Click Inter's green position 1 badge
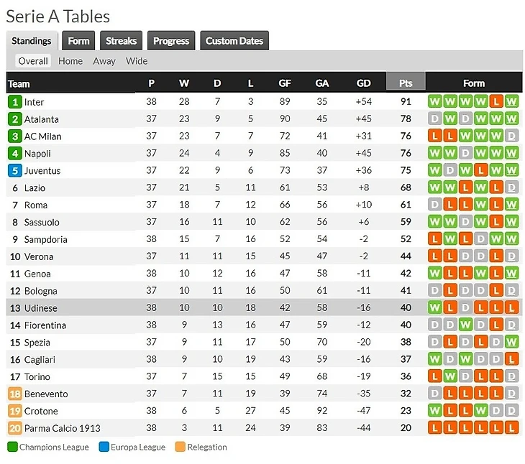The image size is (525, 464). pos(14,101)
